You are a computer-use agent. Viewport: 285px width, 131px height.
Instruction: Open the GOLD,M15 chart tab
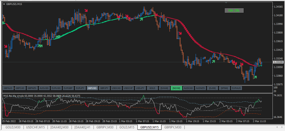(x=127, y=127)
